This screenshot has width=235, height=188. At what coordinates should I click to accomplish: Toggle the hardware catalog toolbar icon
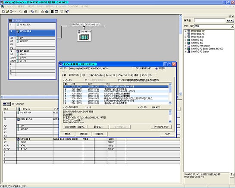tap(52, 11)
